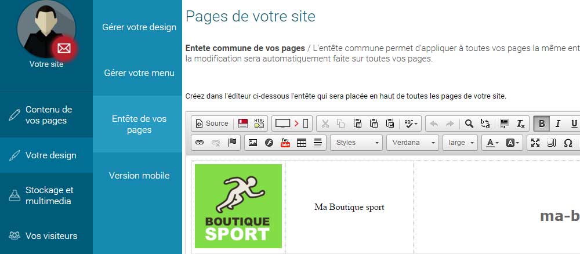Open the ABC spell check dropdown
This screenshot has width=580, height=254.
coord(411,124)
